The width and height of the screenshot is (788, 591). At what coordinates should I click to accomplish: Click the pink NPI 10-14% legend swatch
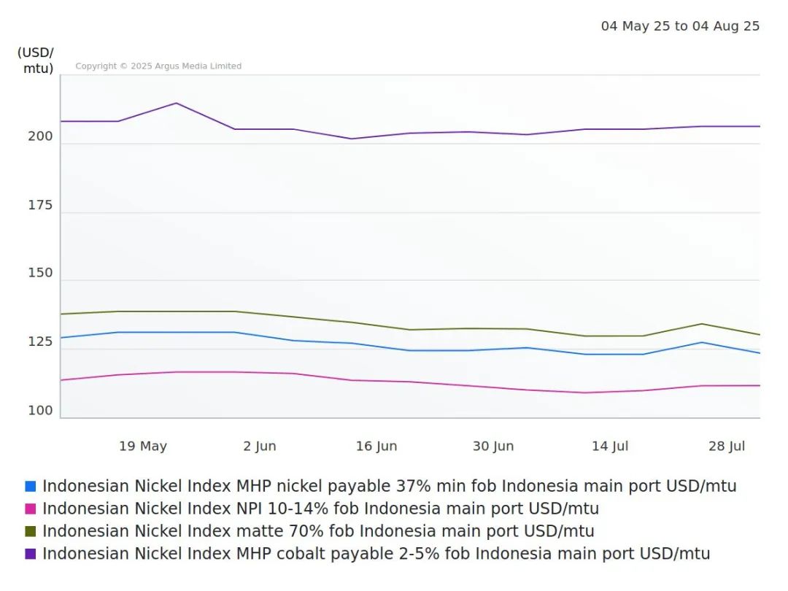[30, 509]
